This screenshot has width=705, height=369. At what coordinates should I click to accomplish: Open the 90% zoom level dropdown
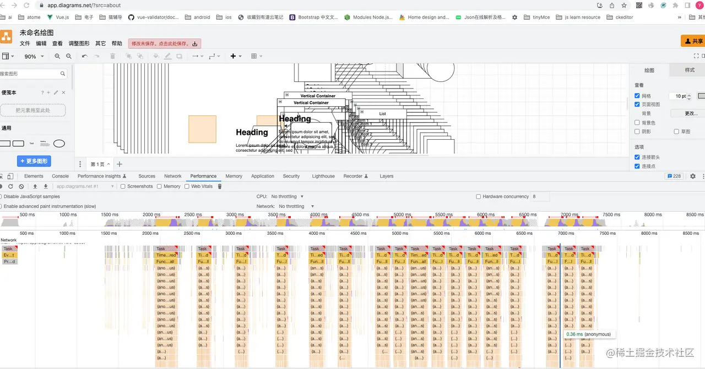pyautogui.click(x=34, y=56)
